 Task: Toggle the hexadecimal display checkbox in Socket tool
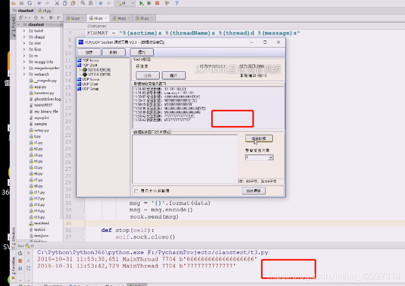point(136,191)
